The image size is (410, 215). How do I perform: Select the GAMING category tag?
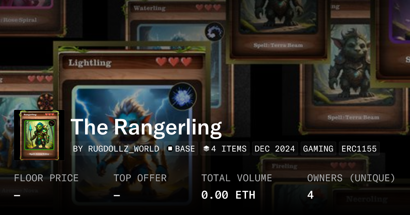[318, 149]
